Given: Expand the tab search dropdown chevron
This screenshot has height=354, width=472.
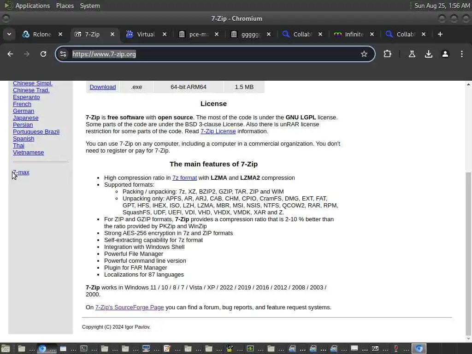Looking at the screenshot, I should [x=9, y=34].
